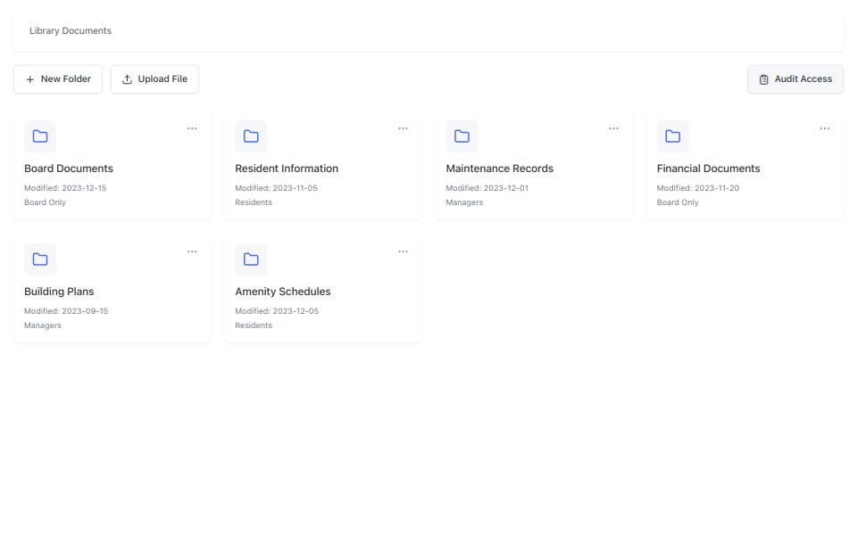This screenshot has width=857, height=535.
Task: Open the three-dot menu for Resident Information
Action: [x=403, y=128]
